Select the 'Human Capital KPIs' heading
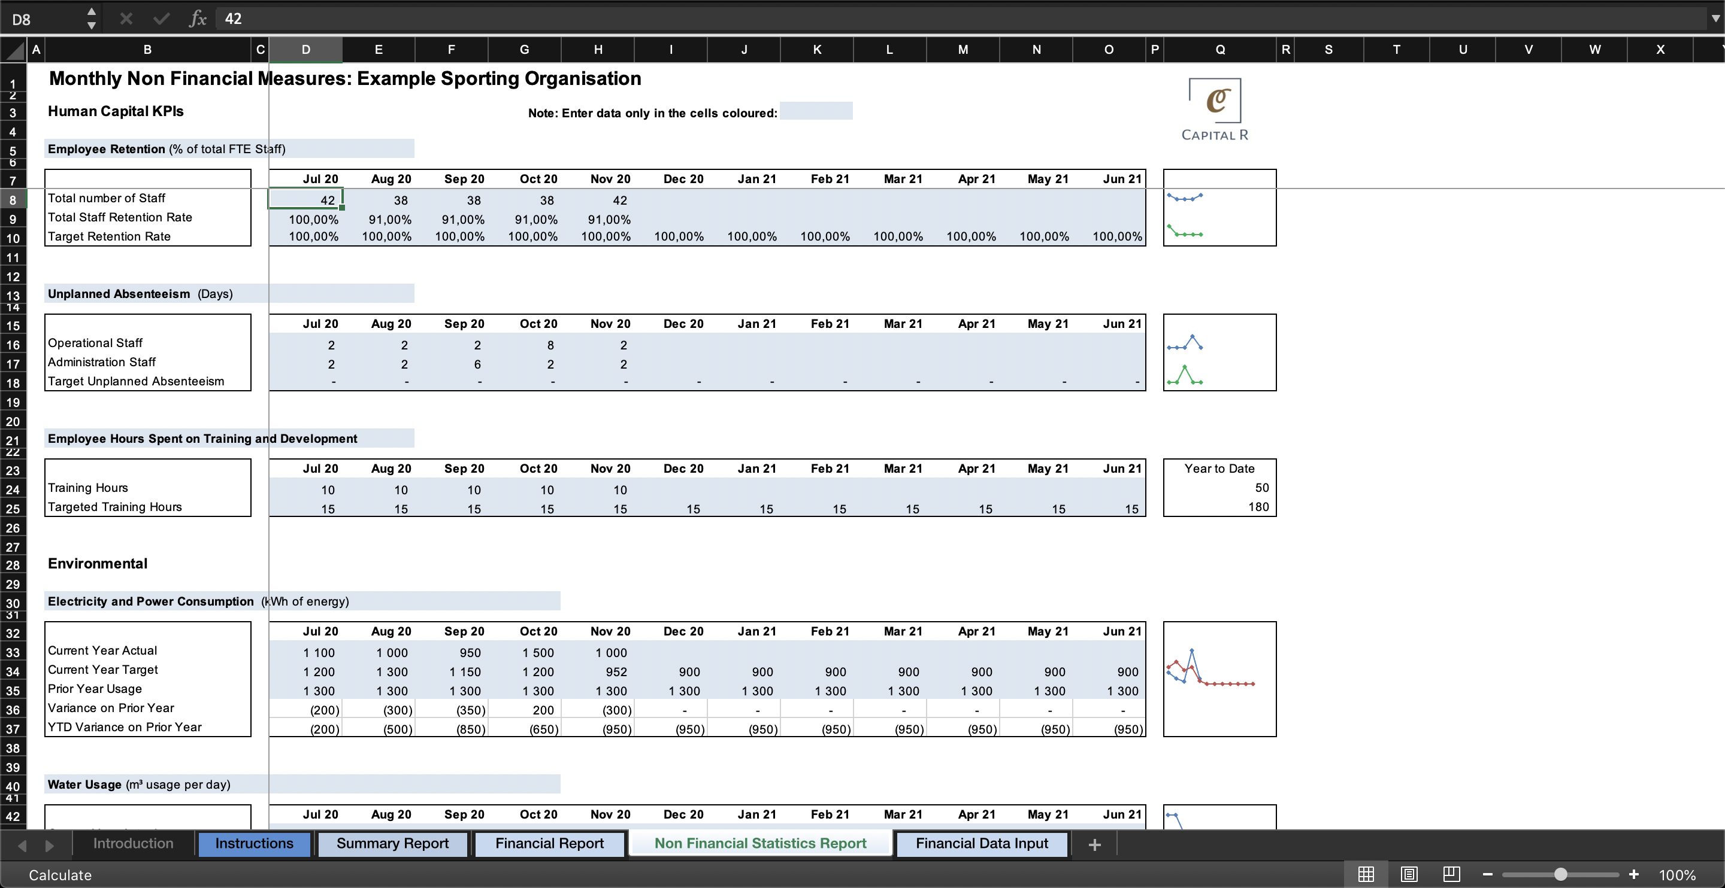The height and width of the screenshot is (888, 1725). point(115,111)
